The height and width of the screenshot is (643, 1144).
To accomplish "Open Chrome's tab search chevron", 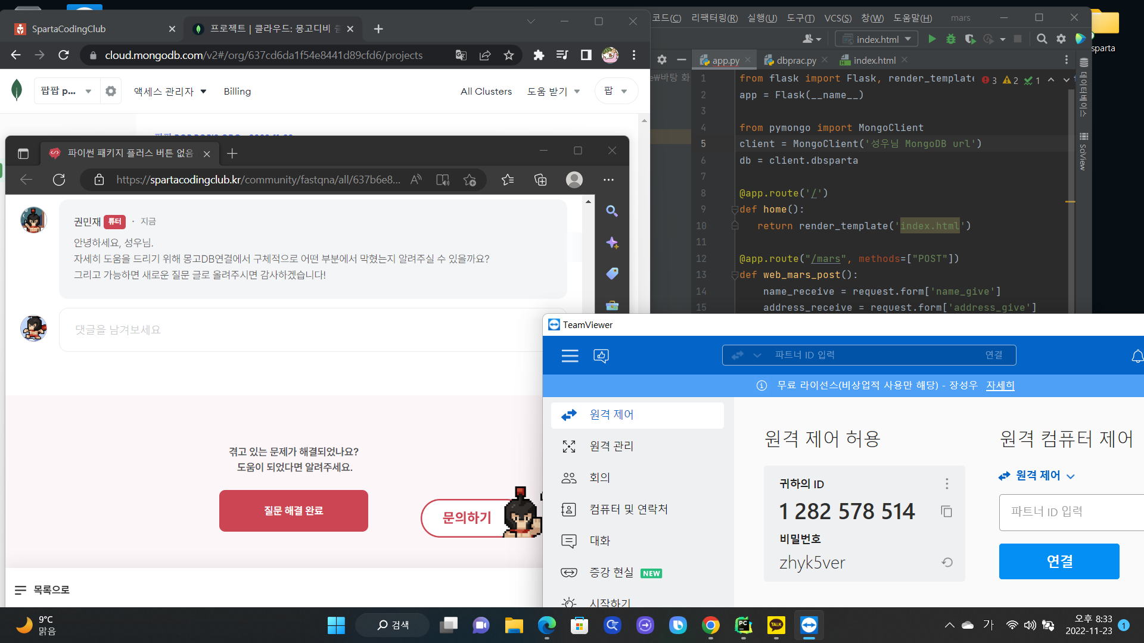I will point(531,21).
